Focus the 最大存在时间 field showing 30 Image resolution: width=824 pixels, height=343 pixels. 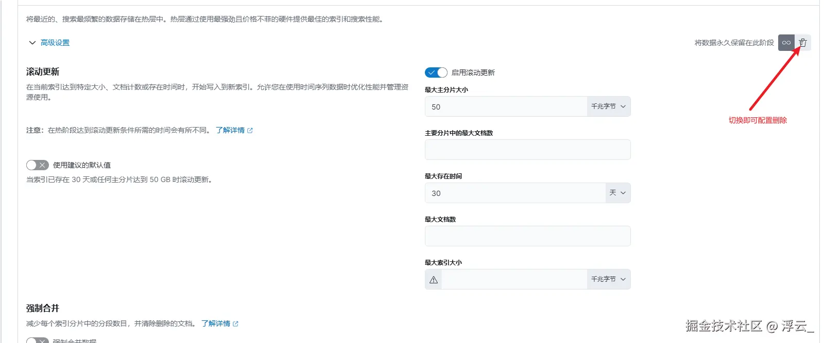(515, 193)
